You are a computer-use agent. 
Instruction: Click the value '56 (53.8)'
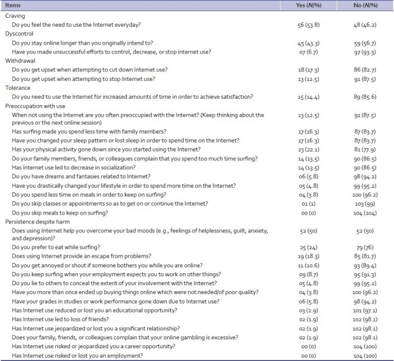tap(309, 25)
